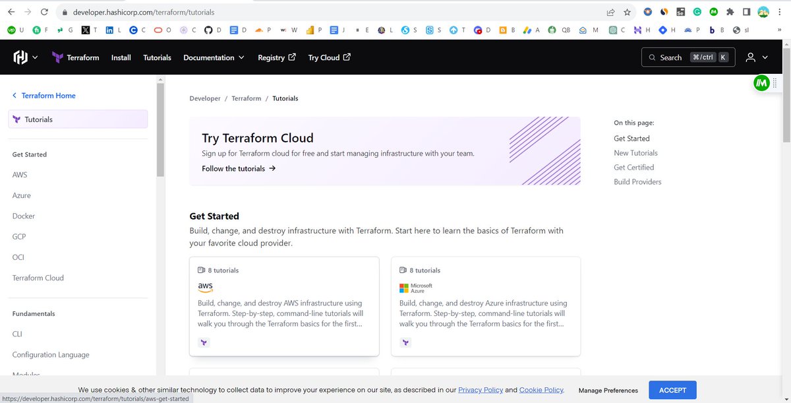Open the Fiverr bookmark labeled F
The image size is (791, 403).
(40, 30)
